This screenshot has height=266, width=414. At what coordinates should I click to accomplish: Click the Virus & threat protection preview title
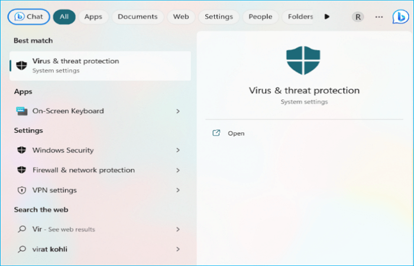304,90
